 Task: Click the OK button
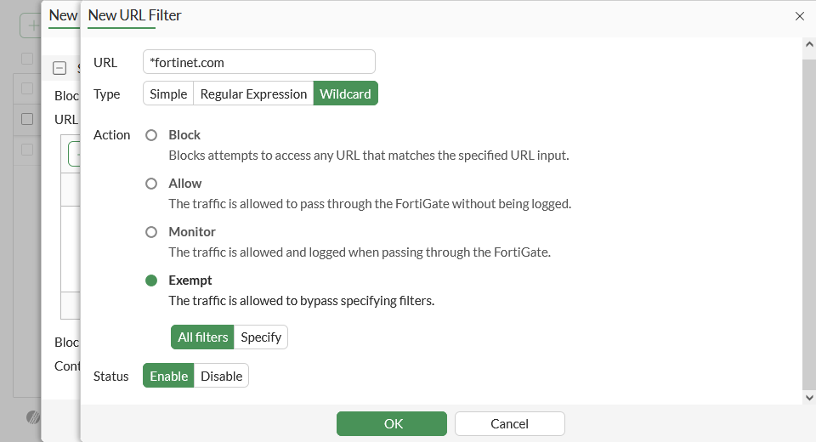[391, 423]
